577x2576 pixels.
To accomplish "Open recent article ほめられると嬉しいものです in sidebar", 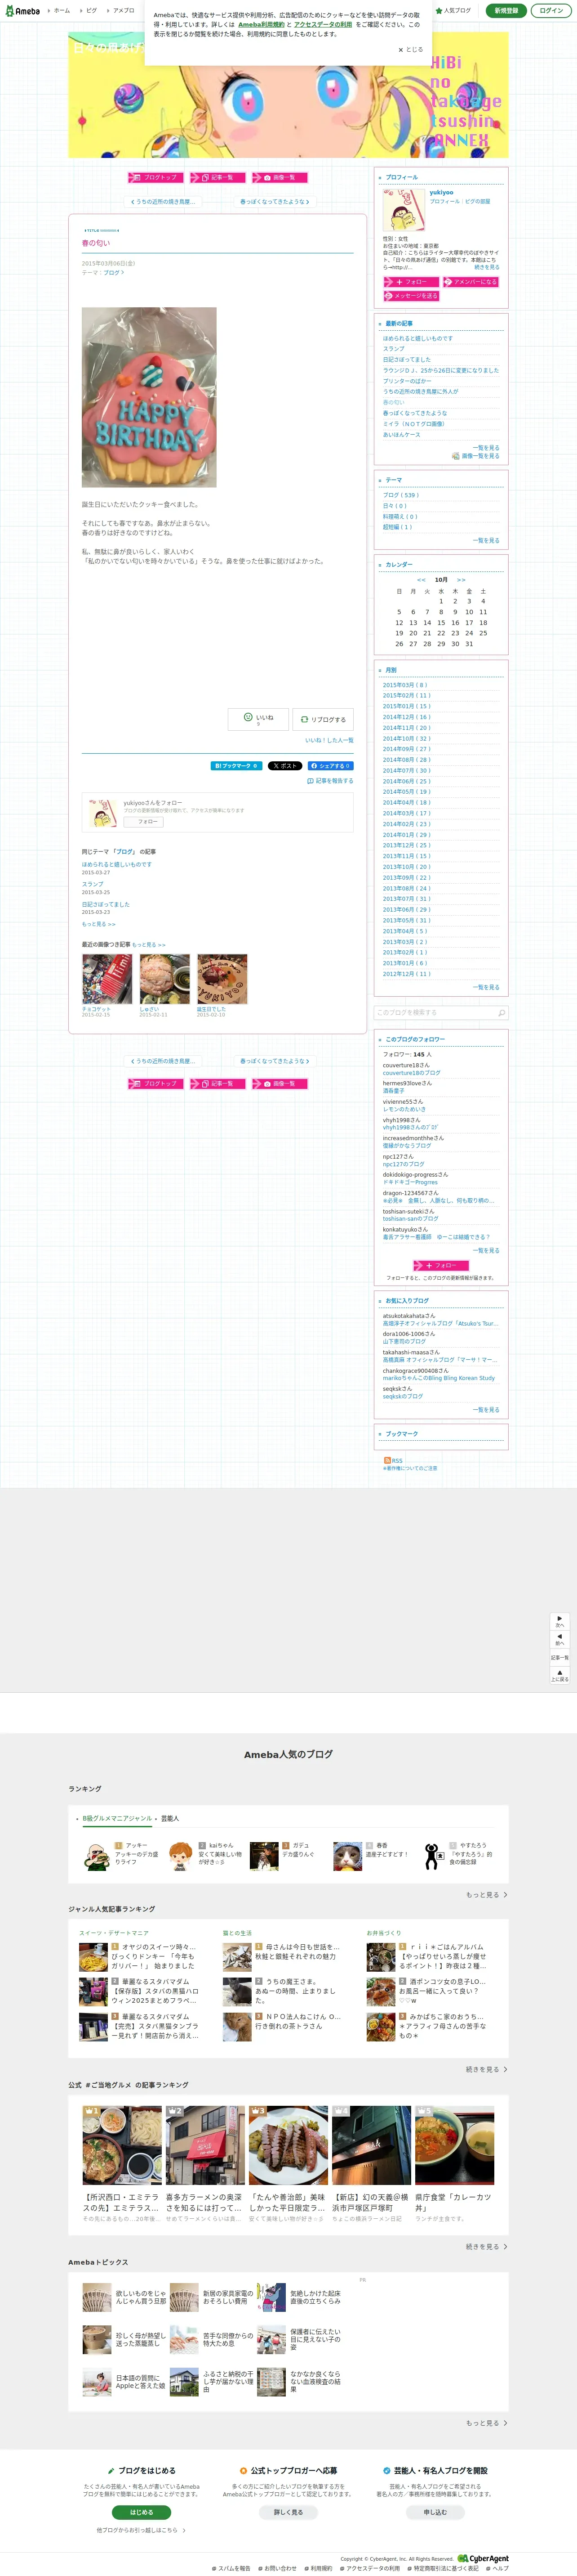I will pyautogui.click(x=417, y=338).
